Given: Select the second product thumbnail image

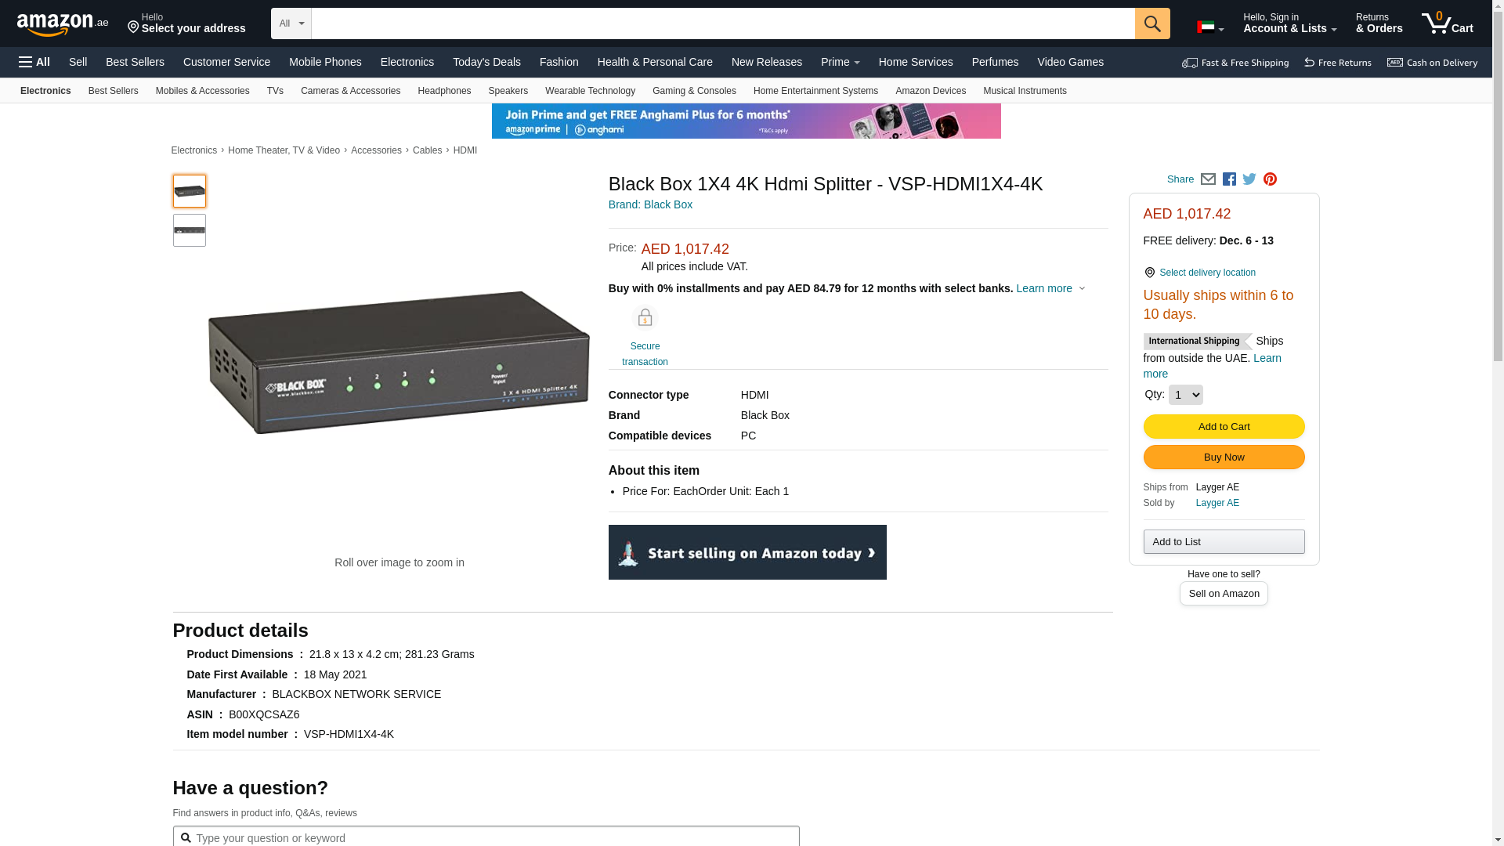Looking at the screenshot, I should pyautogui.click(x=190, y=230).
